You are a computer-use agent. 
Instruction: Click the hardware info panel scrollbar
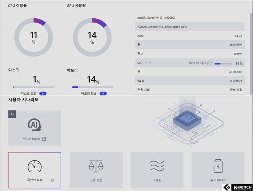point(251,54)
